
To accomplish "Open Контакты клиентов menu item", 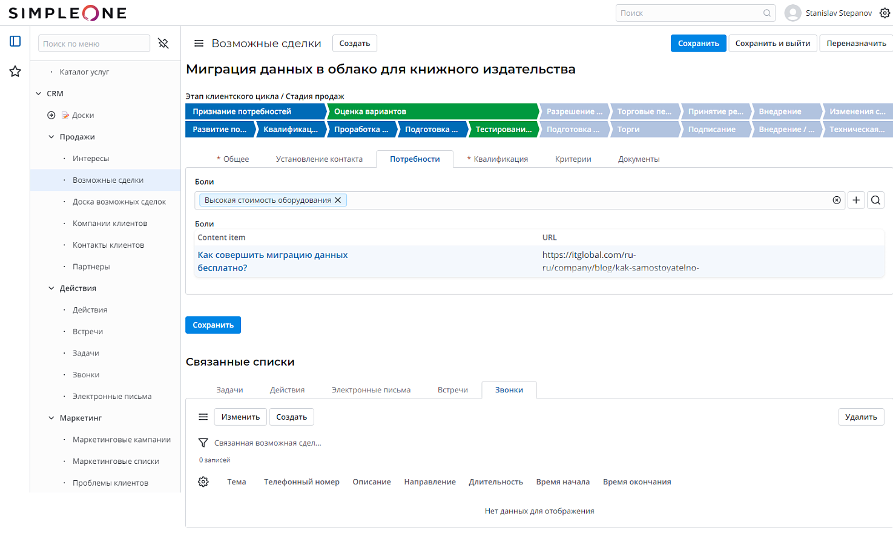I will click(x=108, y=245).
